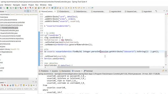This screenshot has height=94, width=168.
Task: Minimize the Package Explorer panel
Action: (x=33, y=11)
